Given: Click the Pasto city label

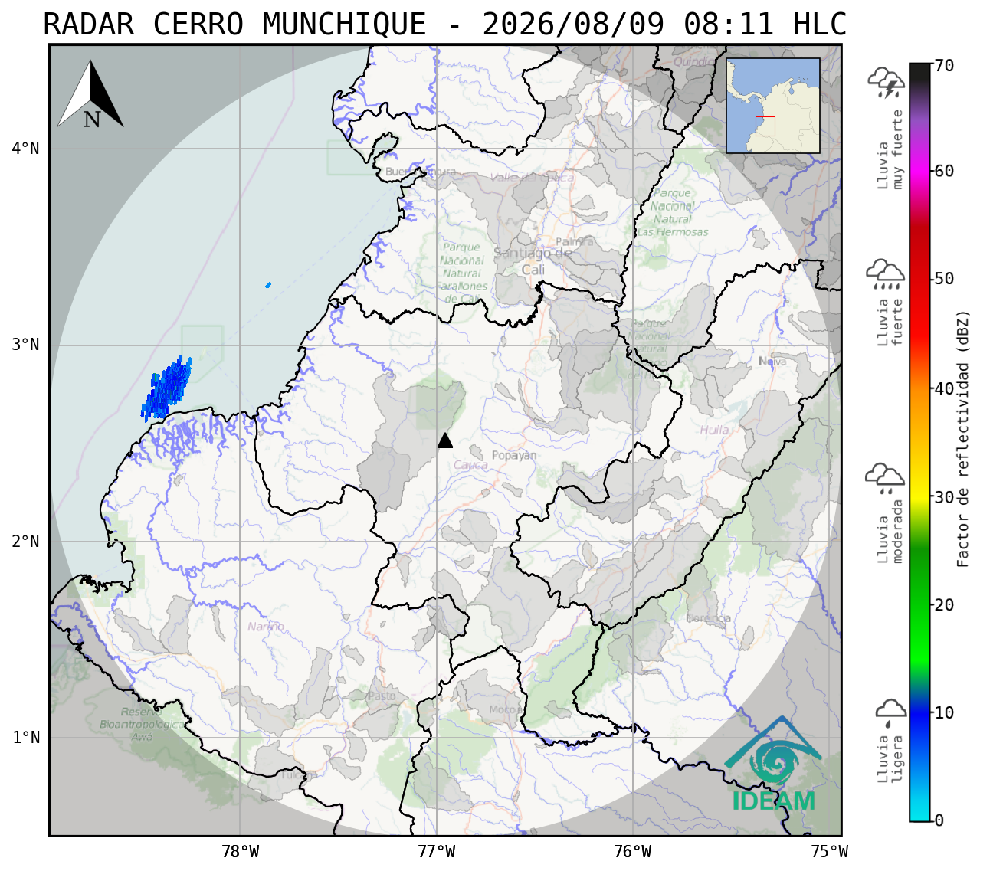Looking at the screenshot, I should 382,696.
